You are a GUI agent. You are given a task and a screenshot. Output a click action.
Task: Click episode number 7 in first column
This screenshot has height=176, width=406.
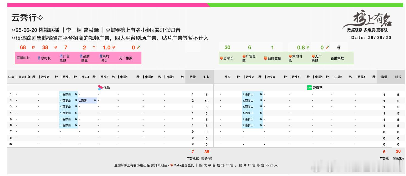tap(11, 131)
